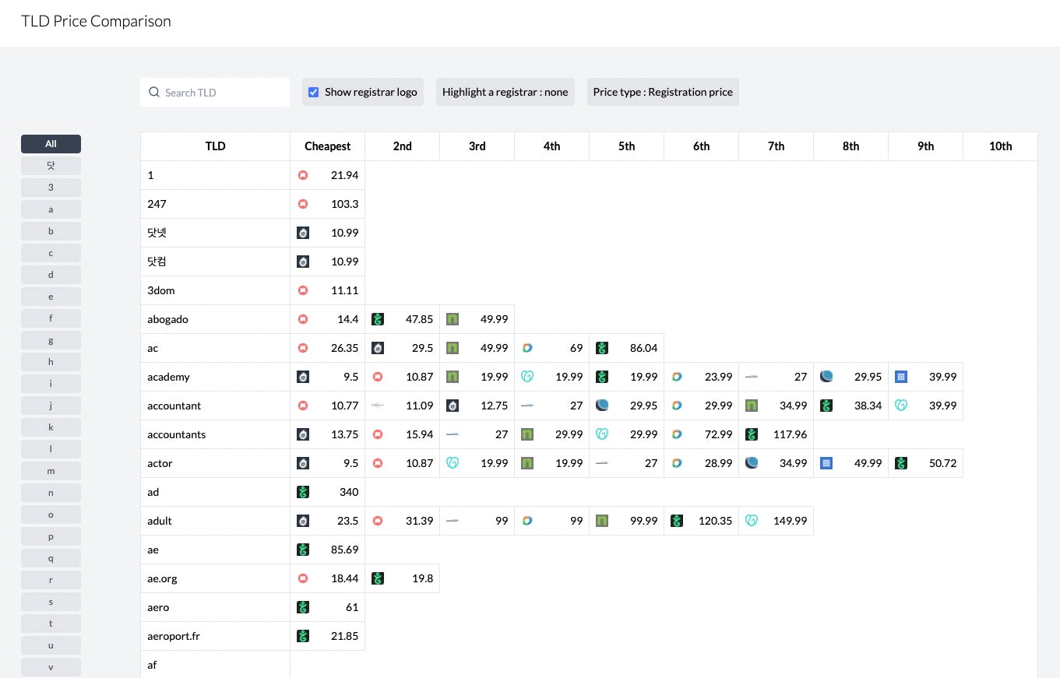The height and width of the screenshot is (678, 1060).
Task: Click the logo beside 11.09 in accountant row
Action: [378, 406]
